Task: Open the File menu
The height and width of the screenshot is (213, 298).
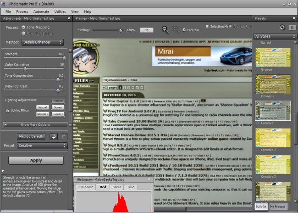Action: [x=8, y=11]
